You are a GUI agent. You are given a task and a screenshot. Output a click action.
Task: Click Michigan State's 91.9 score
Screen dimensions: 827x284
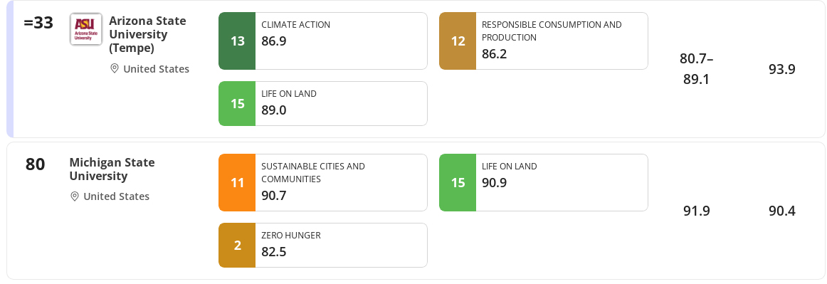click(x=697, y=211)
